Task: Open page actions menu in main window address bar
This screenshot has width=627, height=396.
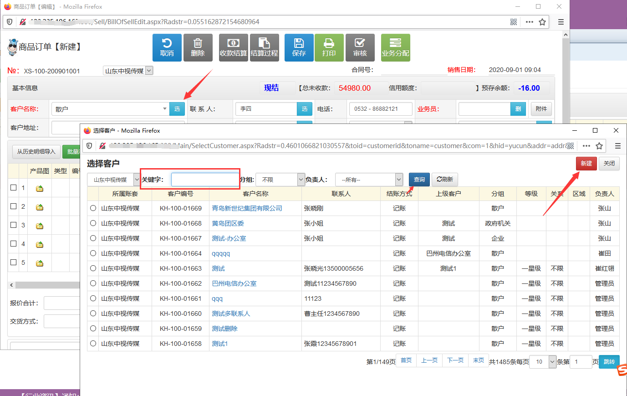Action: tap(529, 22)
